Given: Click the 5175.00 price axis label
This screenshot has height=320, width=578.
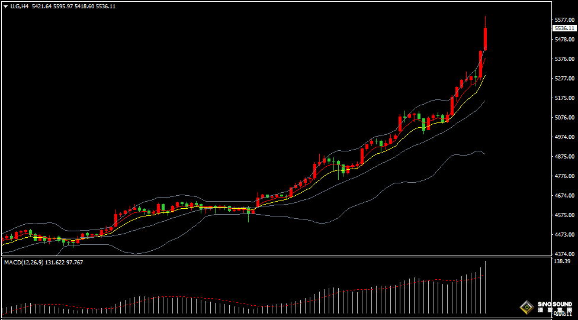Looking at the screenshot, I should click(x=563, y=98).
